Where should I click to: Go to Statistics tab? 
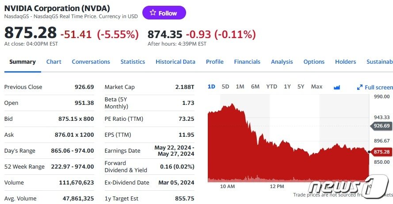click(x=133, y=62)
